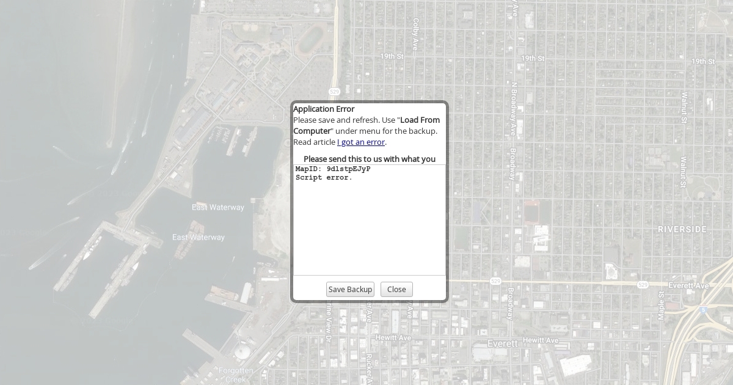Click the N Broadway Ave street label

(514, 109)
